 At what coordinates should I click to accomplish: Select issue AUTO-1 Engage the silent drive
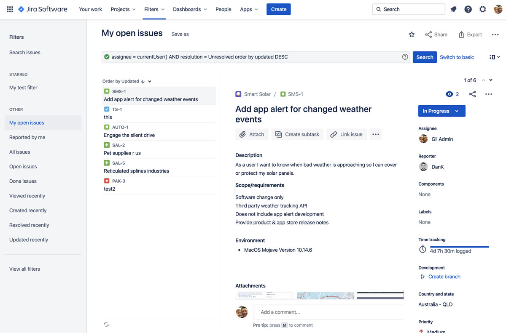coord(159,131)
